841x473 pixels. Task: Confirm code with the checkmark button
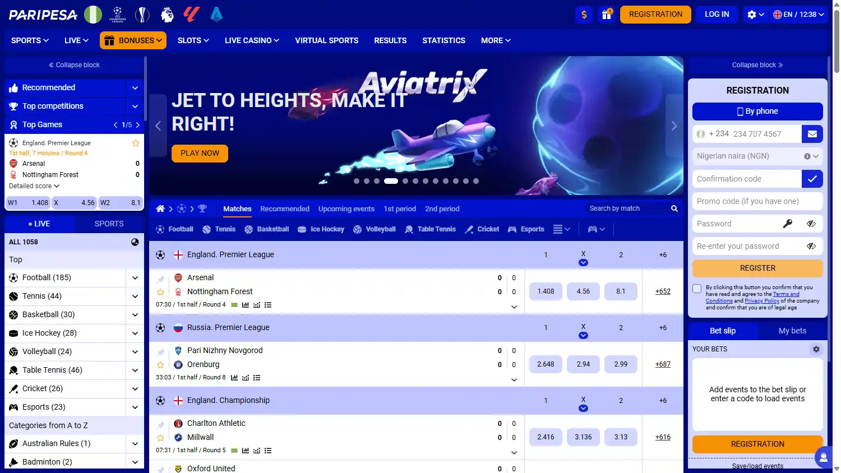pos(812,179)
